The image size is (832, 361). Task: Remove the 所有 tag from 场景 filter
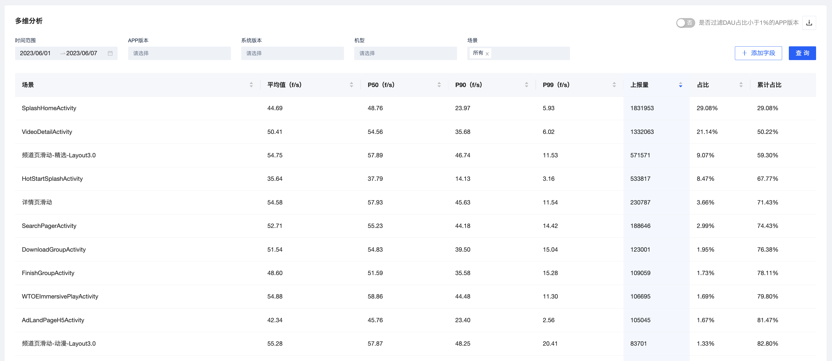(x=487, y=54)
